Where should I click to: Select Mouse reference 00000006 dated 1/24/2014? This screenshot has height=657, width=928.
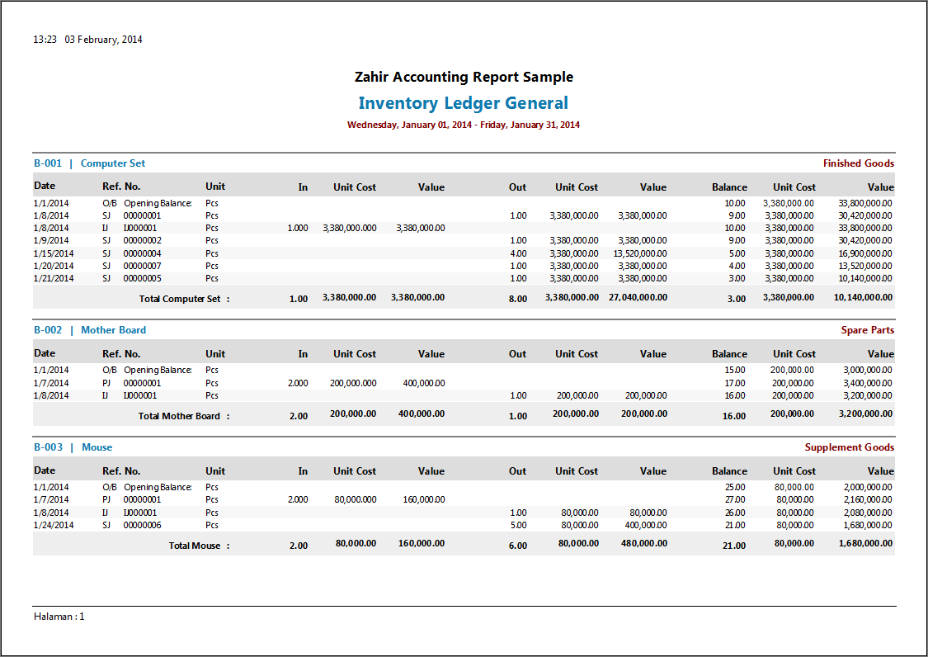tap(142, 526)
